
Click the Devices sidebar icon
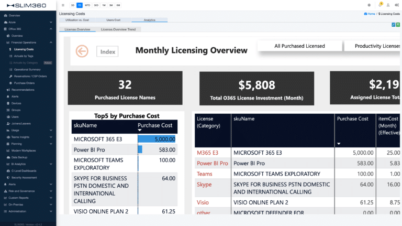pos(8,103)
